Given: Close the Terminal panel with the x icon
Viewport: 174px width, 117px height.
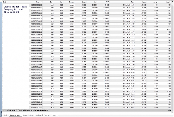Looking at the screenshot, I should 1,1.
